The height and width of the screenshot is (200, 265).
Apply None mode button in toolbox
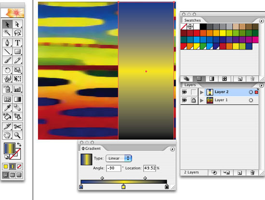click(19, 167)
